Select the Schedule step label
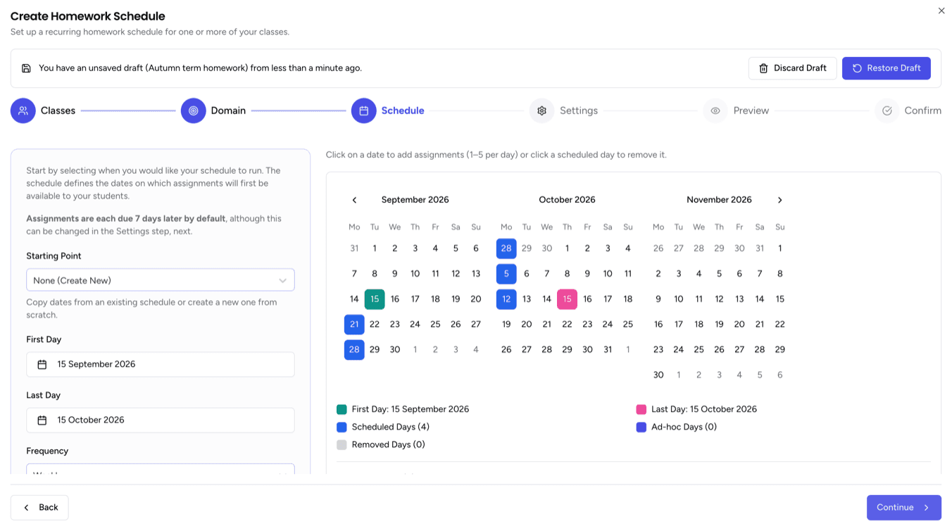This screenshot has height=531, width=952. tap(403, 111)
